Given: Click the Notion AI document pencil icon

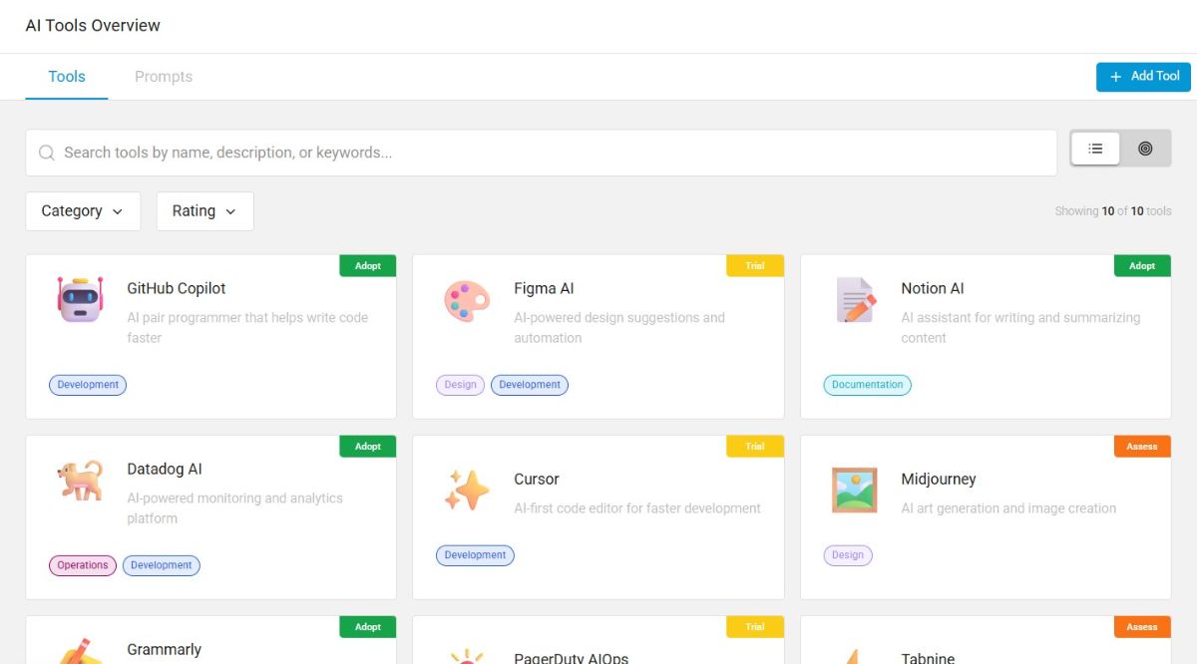Looking at the screenshot, I should (x=855, y=300).
